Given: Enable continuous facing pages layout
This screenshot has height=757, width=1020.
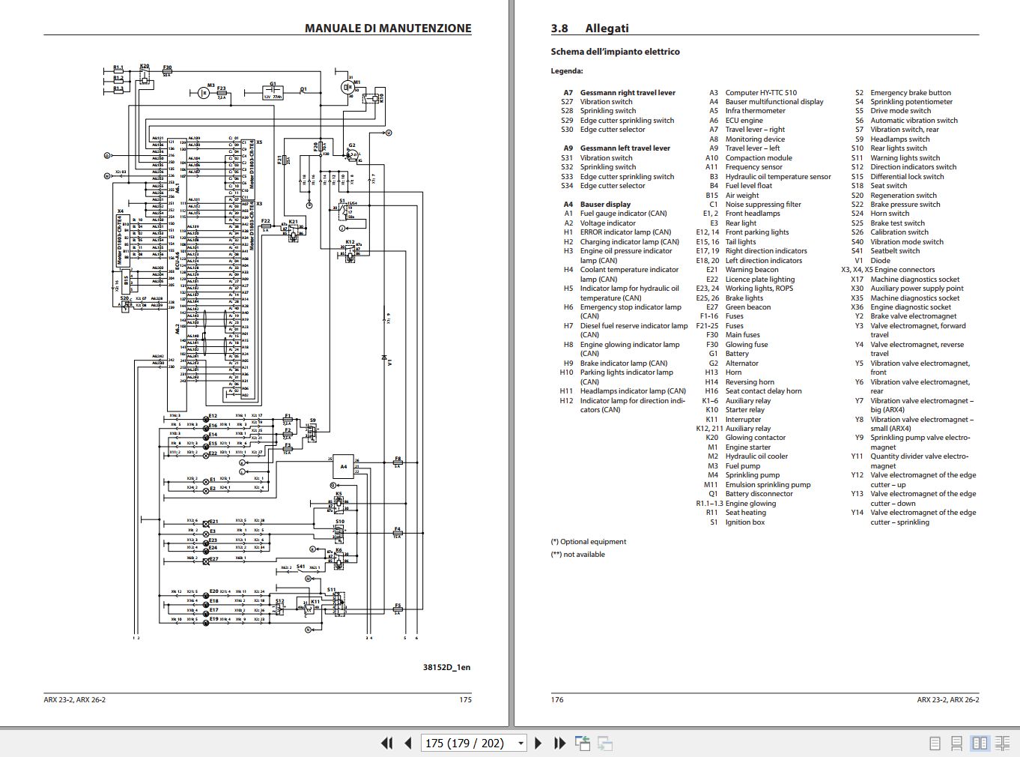Looking at the screenshot, I should [x=1004, y=742].
